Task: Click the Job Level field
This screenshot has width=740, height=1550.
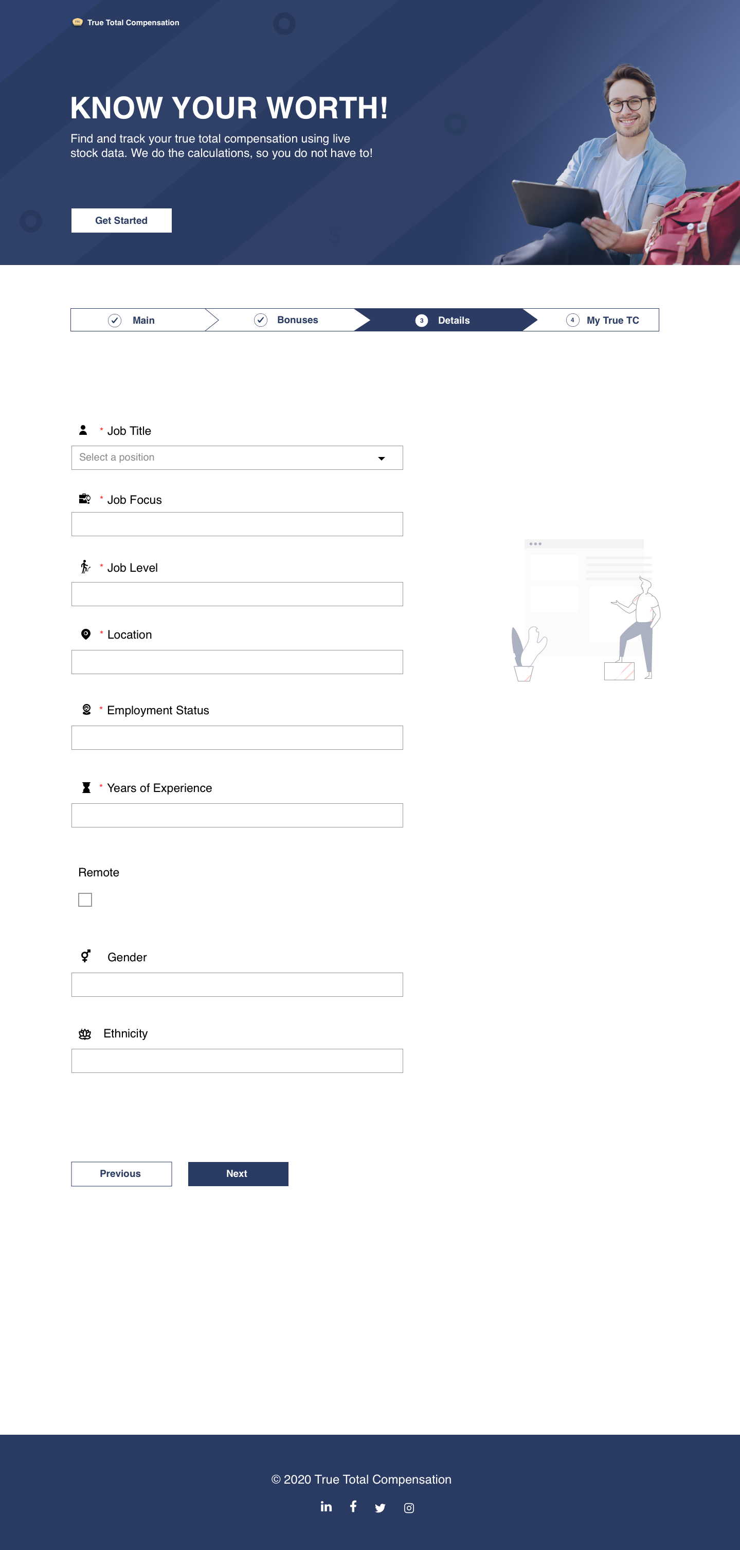Action: [237, 594]
